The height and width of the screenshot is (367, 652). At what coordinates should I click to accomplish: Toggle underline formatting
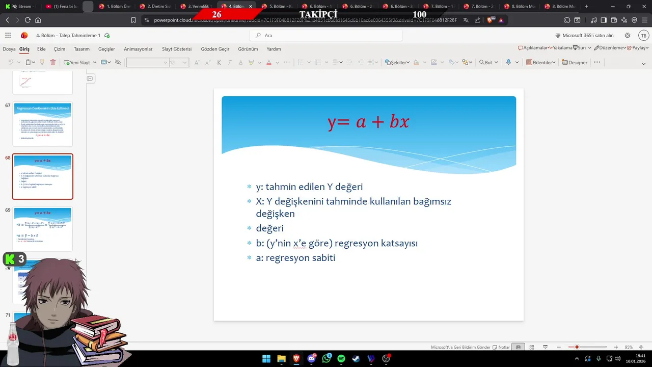pos(240,62)
